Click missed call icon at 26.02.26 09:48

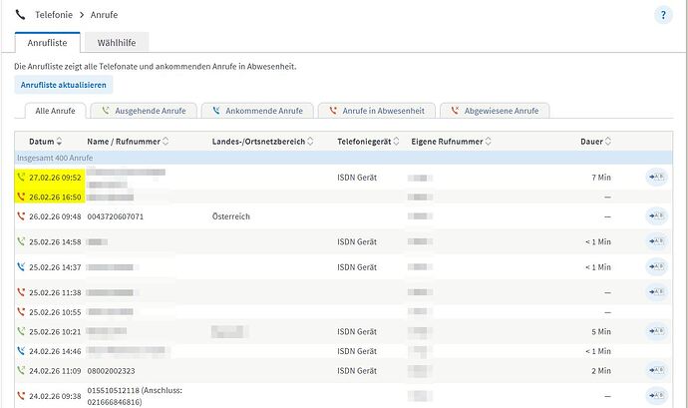coord(21,216)
